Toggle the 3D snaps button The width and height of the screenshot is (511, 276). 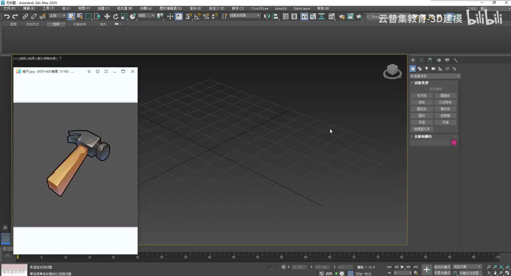click(189, 16)
